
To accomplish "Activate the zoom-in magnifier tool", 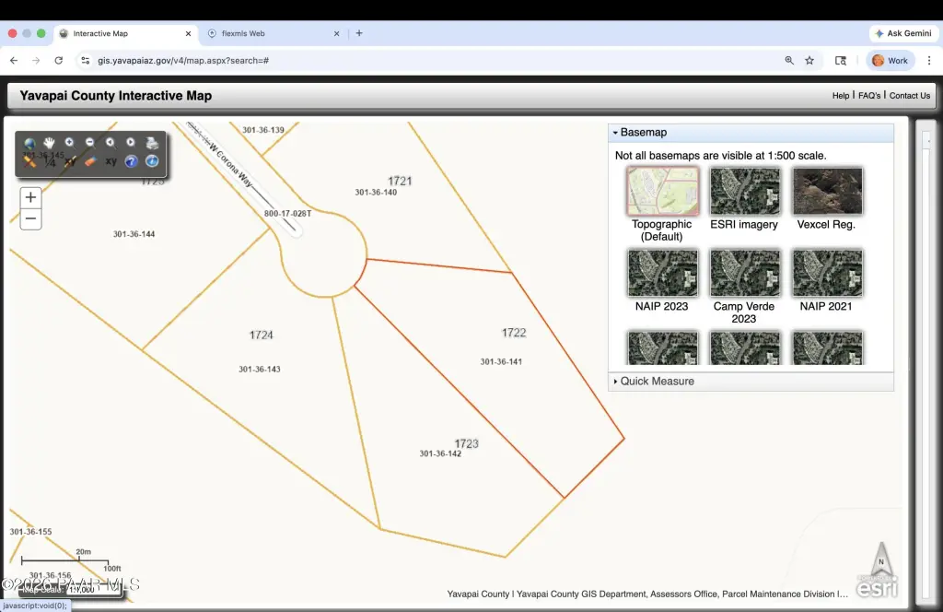I will [x=70, y=143].
